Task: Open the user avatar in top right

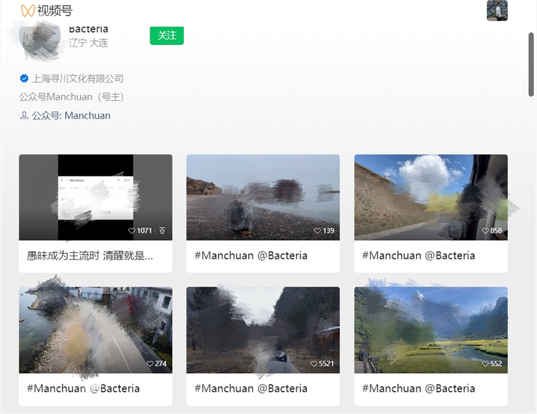Action: tap(497, 11)
